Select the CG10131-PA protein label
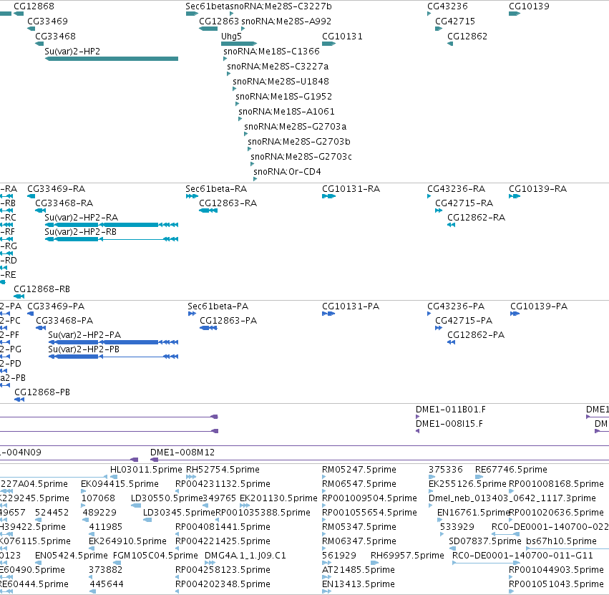This screenshot has height=595, width=609. pos(351,306)
